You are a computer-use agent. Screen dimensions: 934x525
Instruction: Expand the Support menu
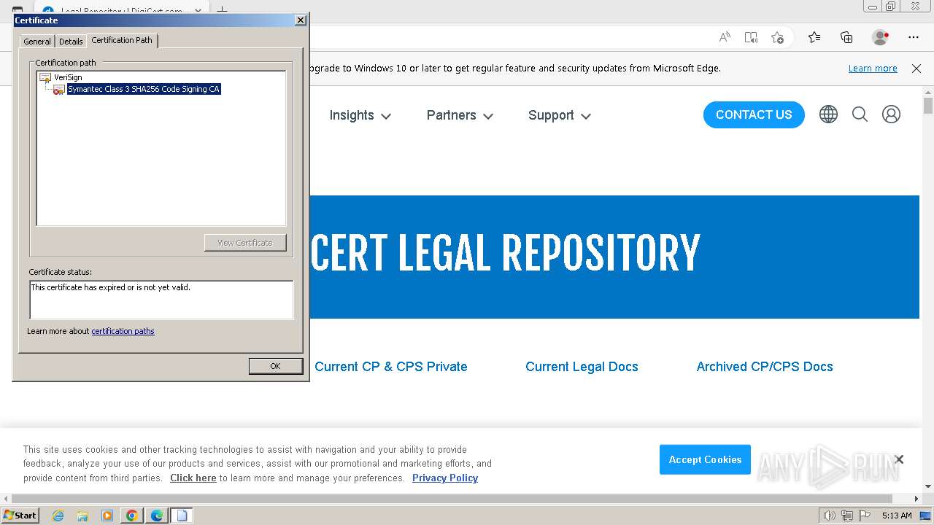560,115
